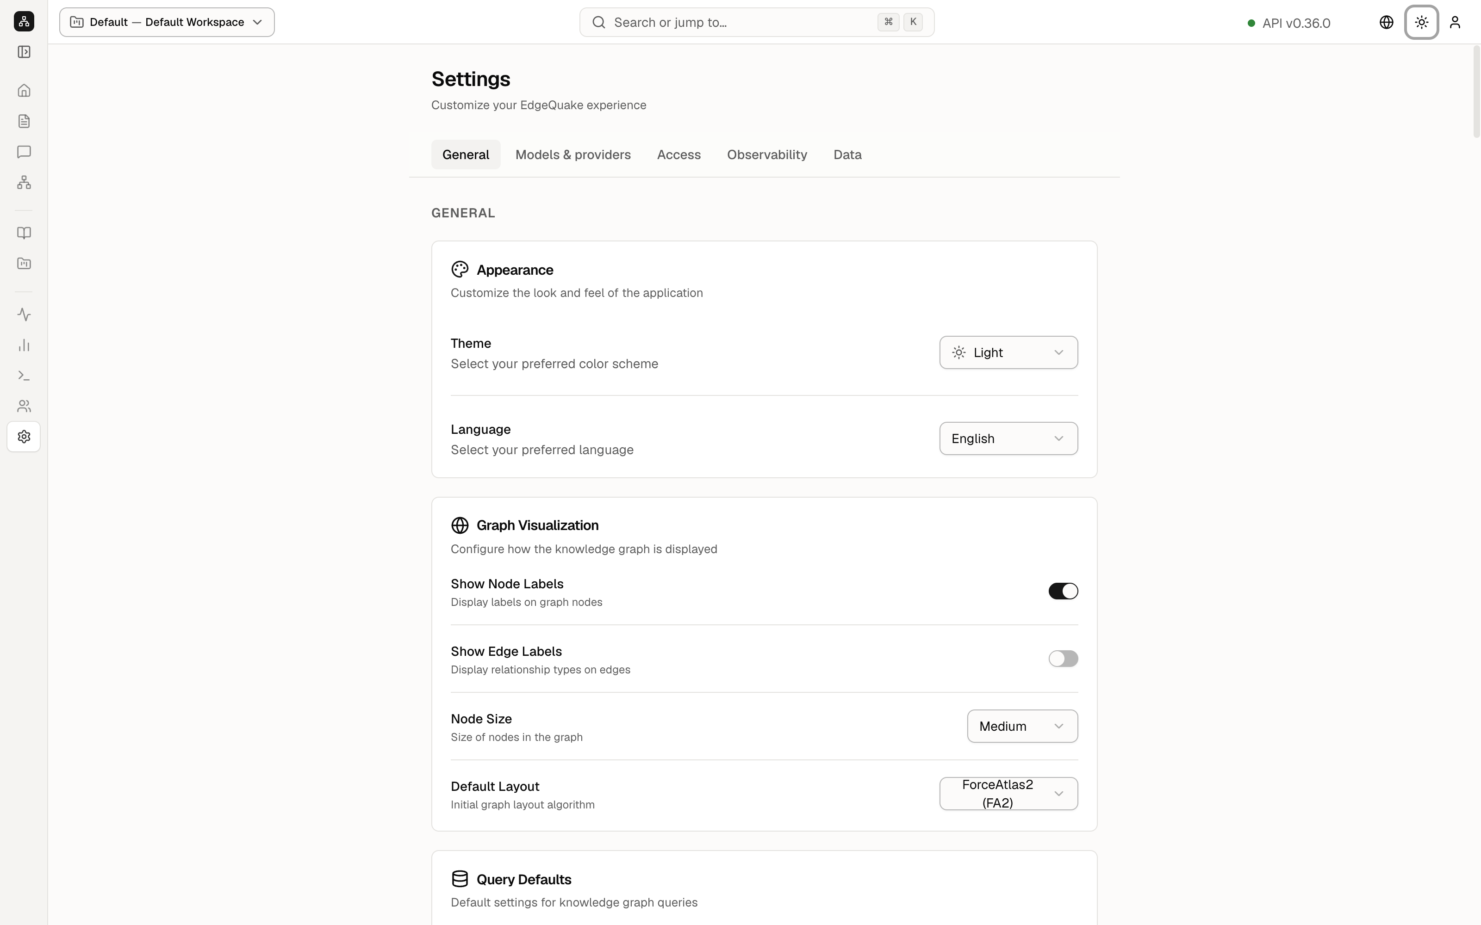Click the Appearance section heading
The height and width of the screenshot is (925, 1481).
(x=515, y=270)
